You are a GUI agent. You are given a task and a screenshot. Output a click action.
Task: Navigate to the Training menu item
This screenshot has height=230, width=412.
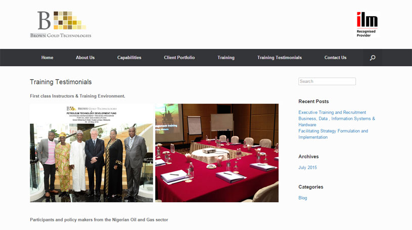click(226, 58)
